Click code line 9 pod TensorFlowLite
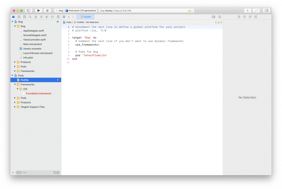This screenshot has width=282, height=189. [x=91, y=55]
